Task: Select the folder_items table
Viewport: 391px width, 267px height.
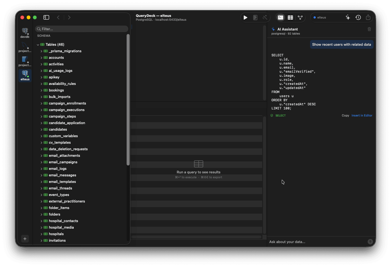Action: [x=59, y=208]
